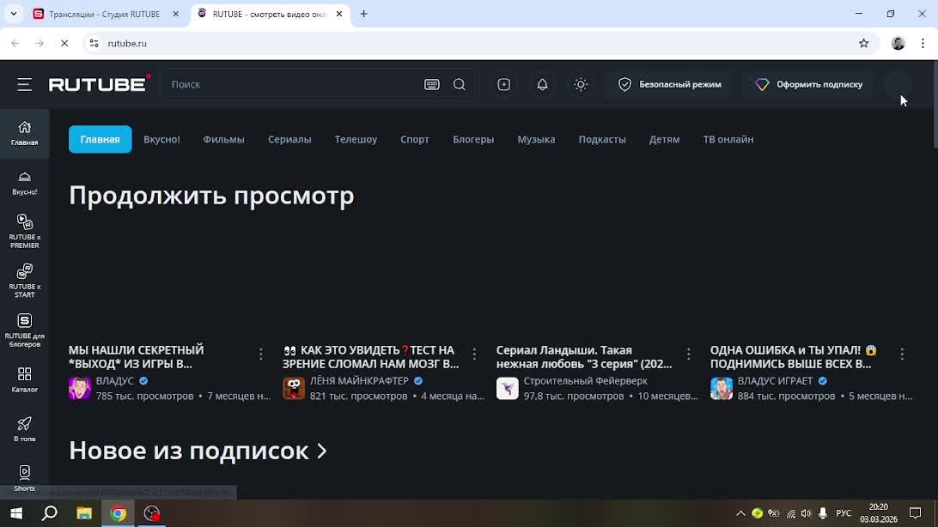Open the Chrome profile avatar
The image size is (938, 527).
tap(898, 43)
